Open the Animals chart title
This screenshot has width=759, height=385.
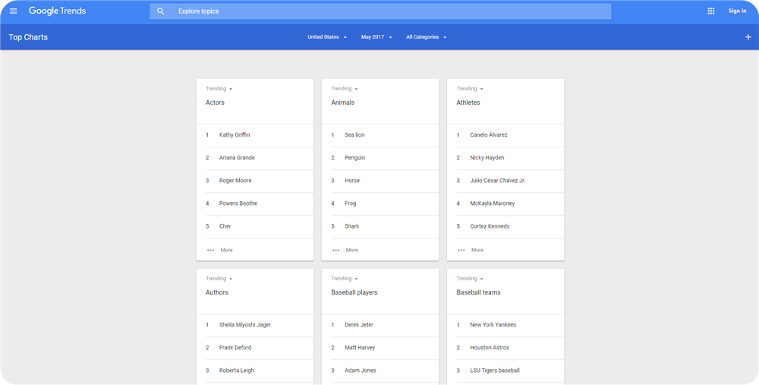point(343,103)
